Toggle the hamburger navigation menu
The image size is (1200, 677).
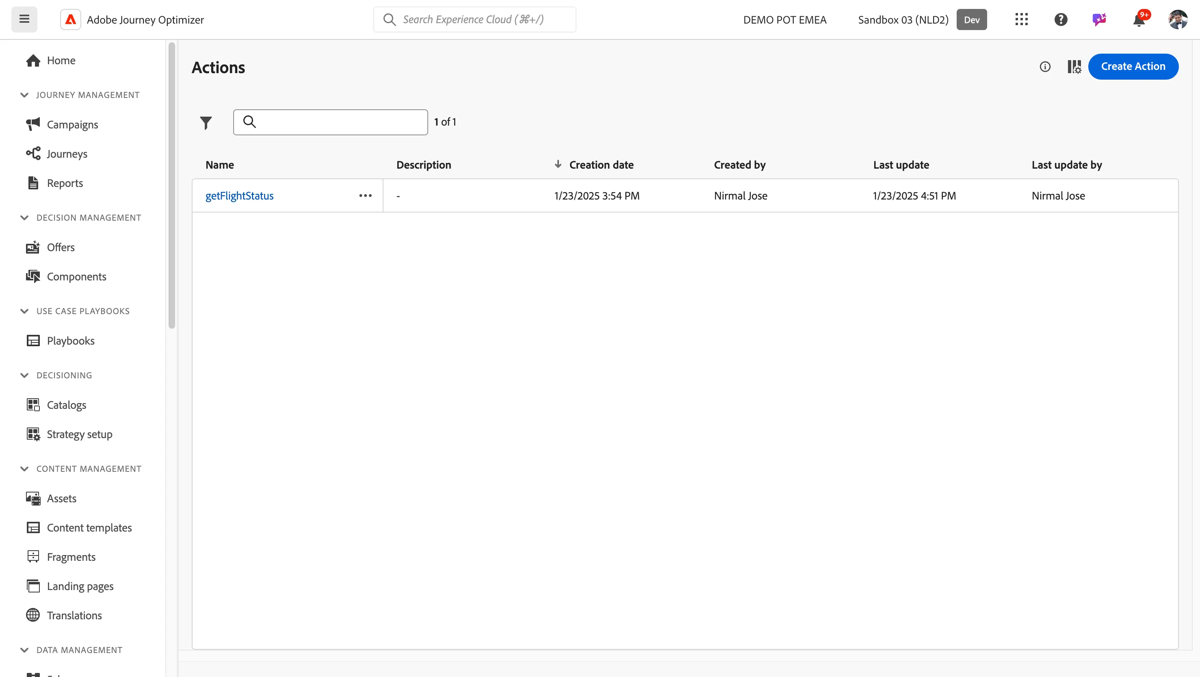pyautogui.click(x=24, y=19)
